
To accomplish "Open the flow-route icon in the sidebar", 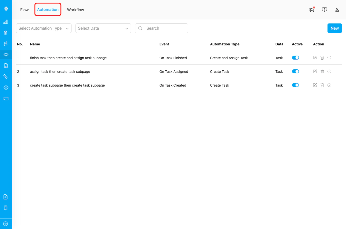I will click(x=5, y=44).
